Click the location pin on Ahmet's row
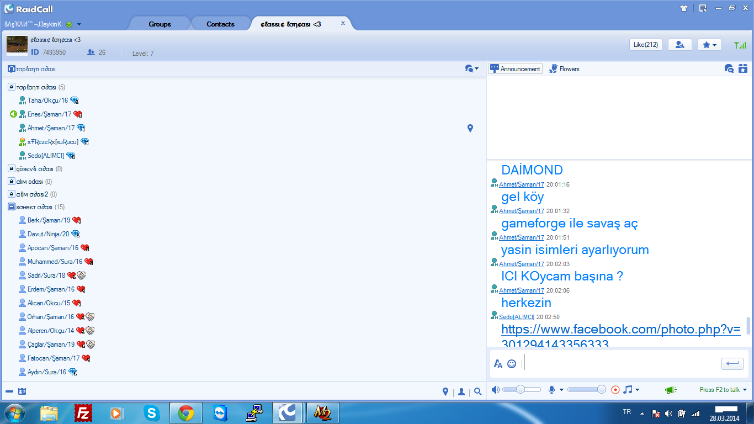The image size is (754, 424). 470,128
